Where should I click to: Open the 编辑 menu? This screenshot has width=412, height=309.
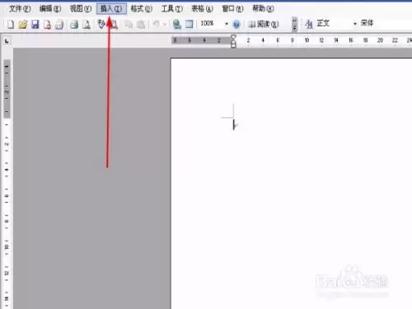point(50,9)
